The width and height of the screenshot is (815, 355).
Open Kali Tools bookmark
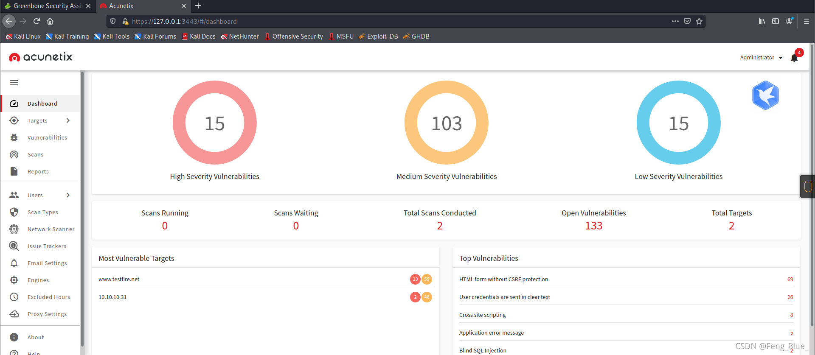click(112, 36)
